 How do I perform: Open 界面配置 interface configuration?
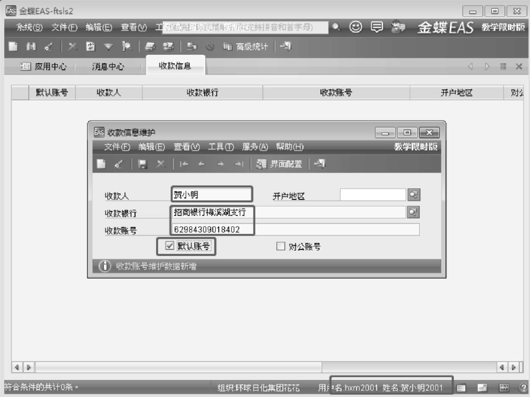pos(279,164)
